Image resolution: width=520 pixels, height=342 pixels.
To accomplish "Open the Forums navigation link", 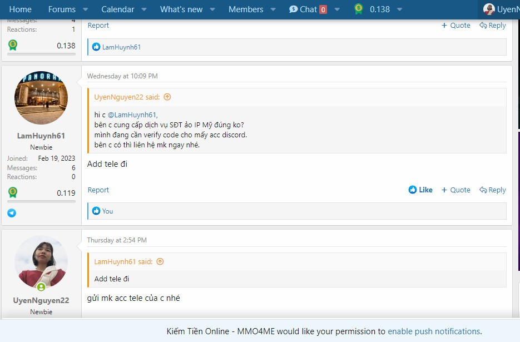I will (62, 9).
